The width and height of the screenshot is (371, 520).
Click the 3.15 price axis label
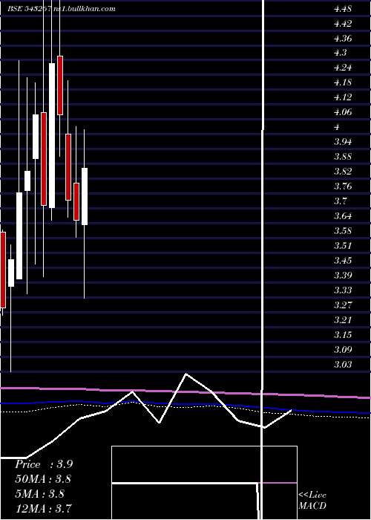tap(343, 334)
